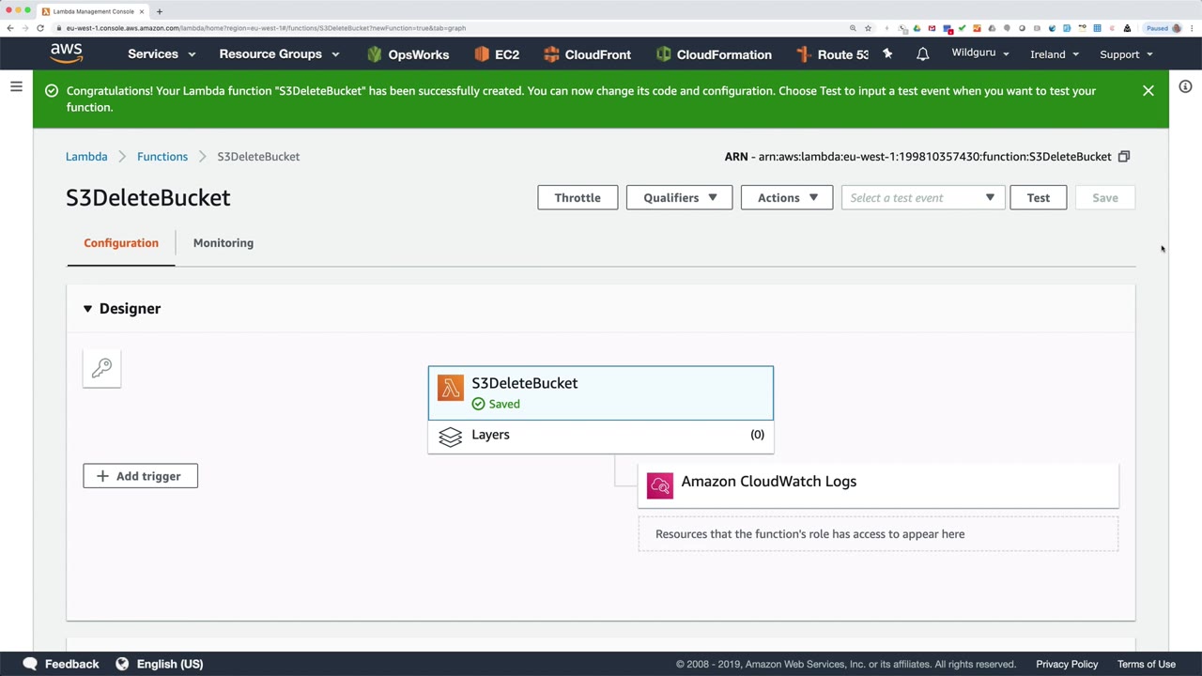Image resolution: width=1202 pixels, height=676 pixels.
Task: Click the Layers count (0)
Action: [x=758, y=435]
